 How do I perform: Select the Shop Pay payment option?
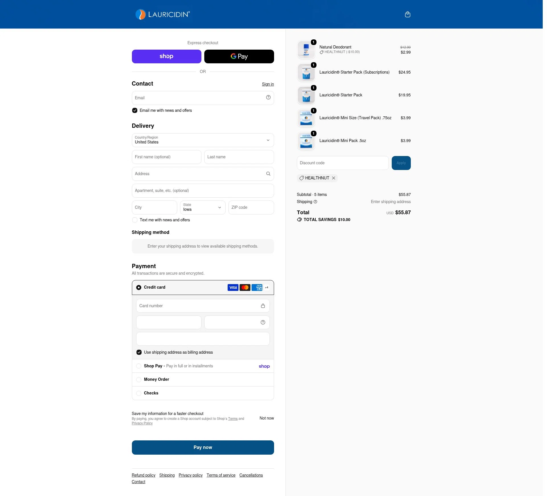[139, 366]
